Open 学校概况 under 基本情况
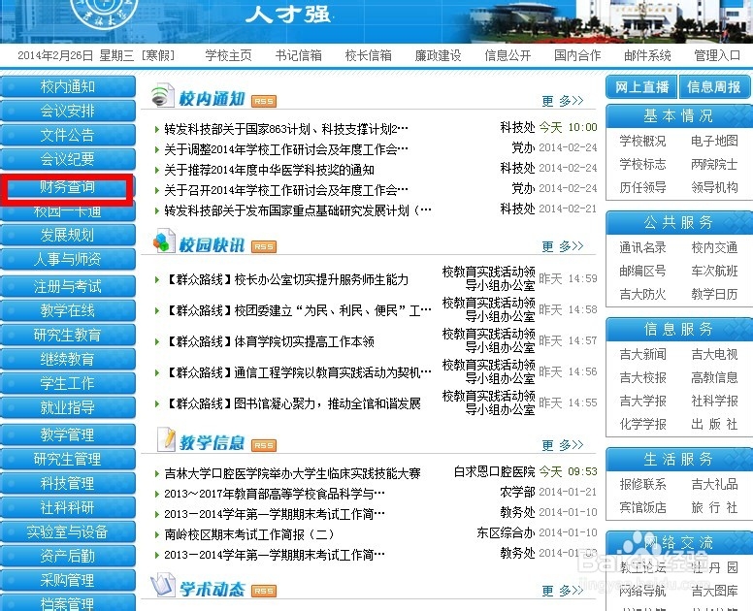This screenshot has width=753, height=611. 642,141
